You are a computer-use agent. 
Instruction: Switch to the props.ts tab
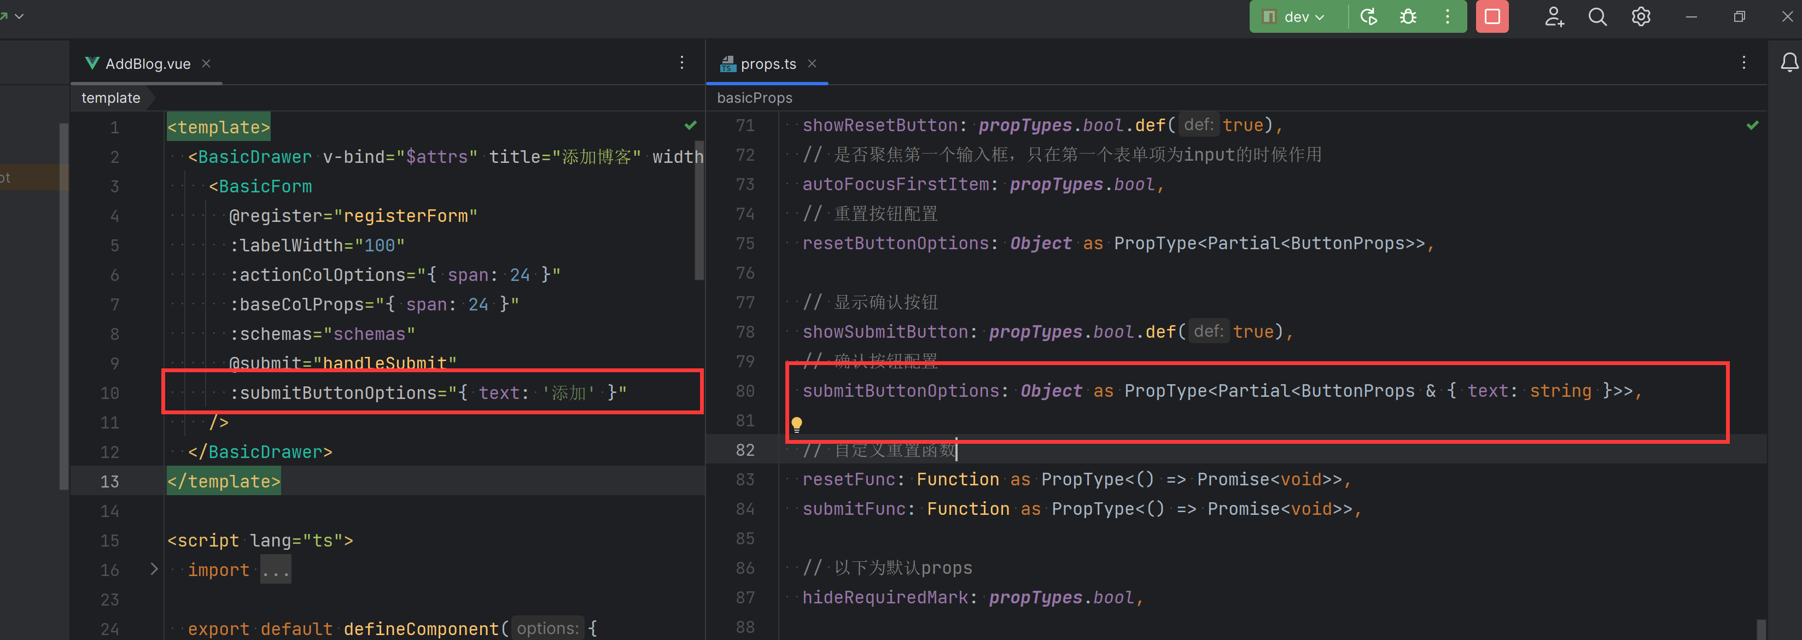click(x=768, y=63)
